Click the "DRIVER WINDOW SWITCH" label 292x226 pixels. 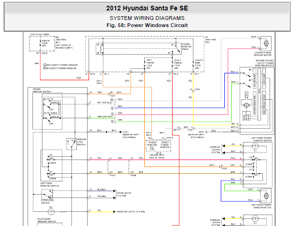tap(42, 90)
